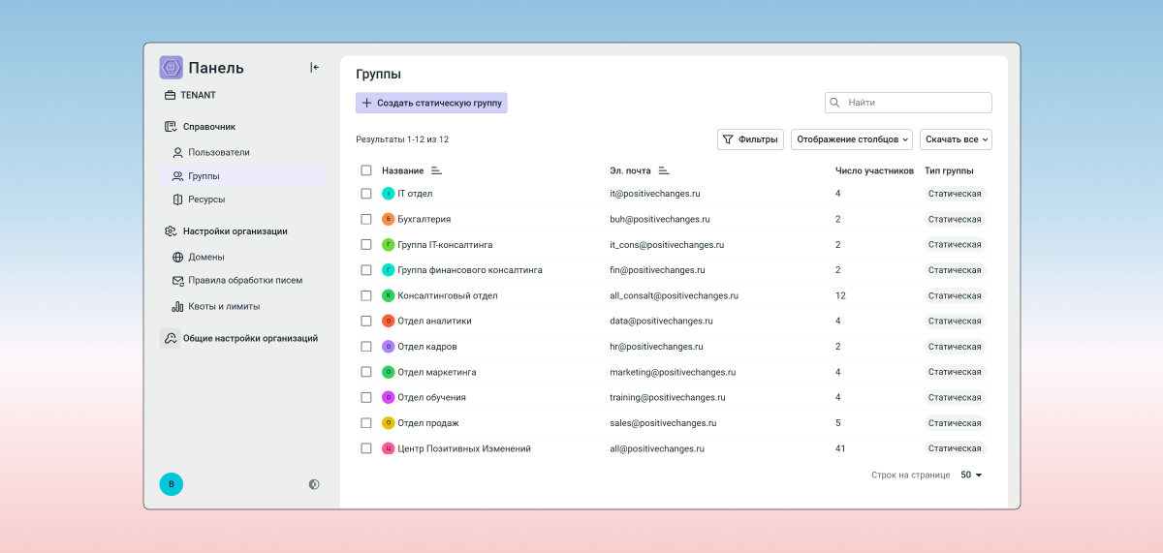
Task: Open the Отображение столбцов dropdown
Action: (852, 139)
